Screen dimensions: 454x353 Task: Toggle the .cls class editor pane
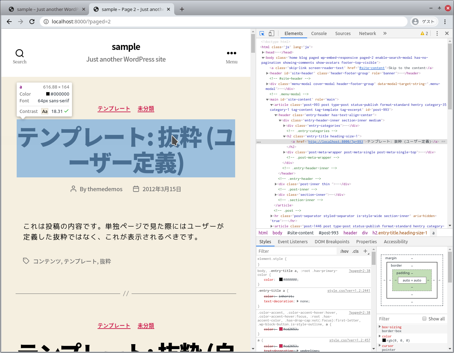(x=356, y=251)
